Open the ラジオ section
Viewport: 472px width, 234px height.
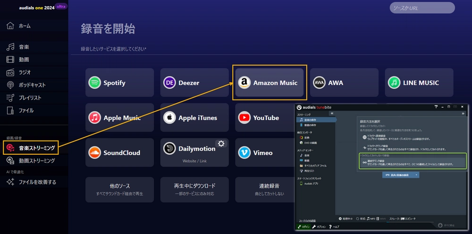[x=19, y=72]
